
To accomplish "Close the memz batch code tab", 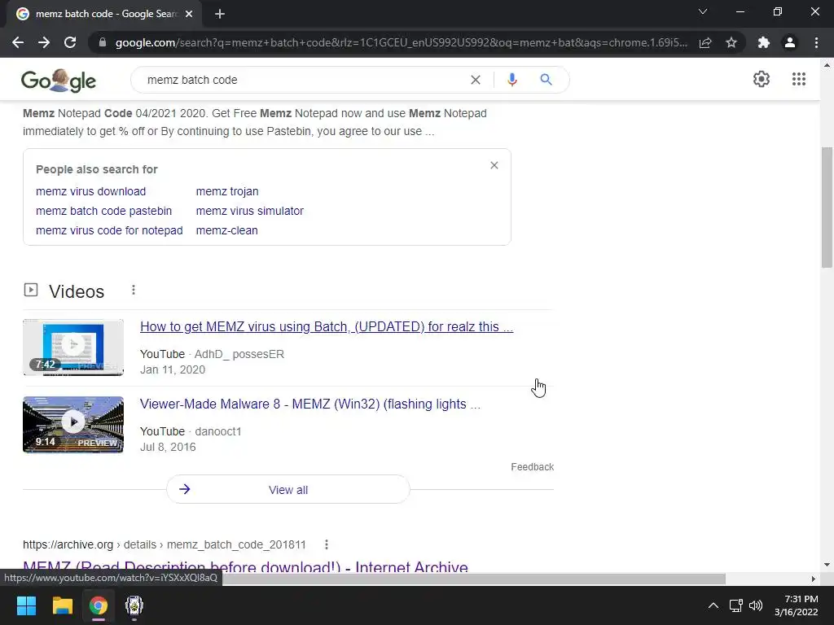I will coord(189,15).
